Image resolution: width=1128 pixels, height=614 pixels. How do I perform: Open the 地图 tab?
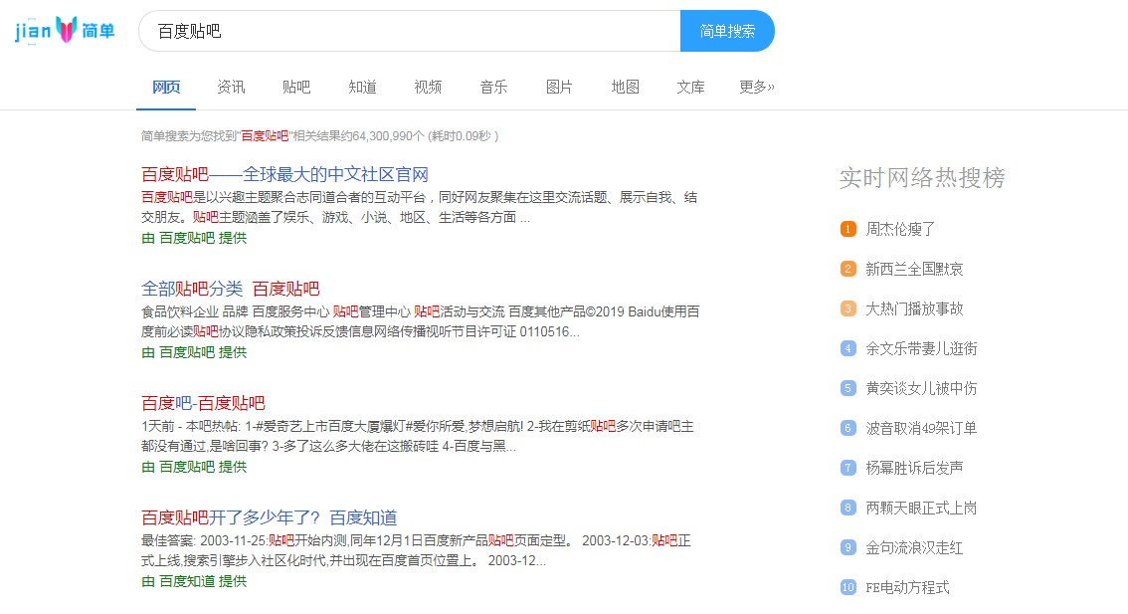pyautogui.click(x=625, y=88)
